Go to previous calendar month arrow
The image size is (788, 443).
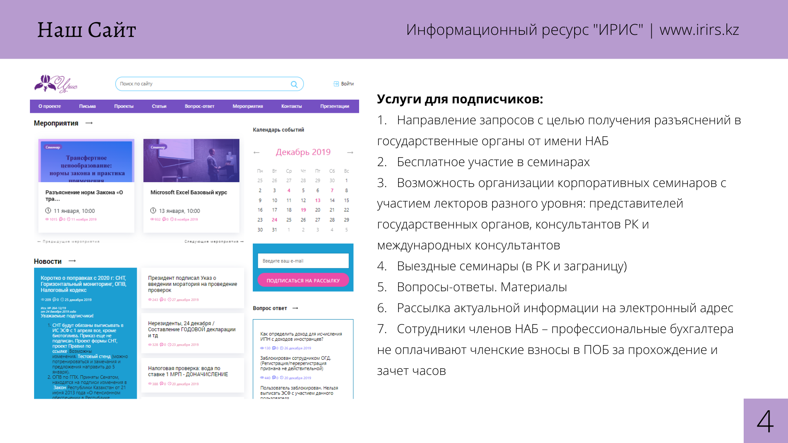click(x=257, y=153)
